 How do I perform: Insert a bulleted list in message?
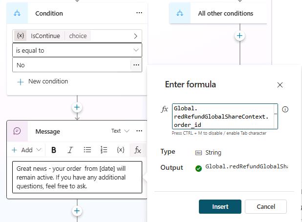[x=87, y=150]
